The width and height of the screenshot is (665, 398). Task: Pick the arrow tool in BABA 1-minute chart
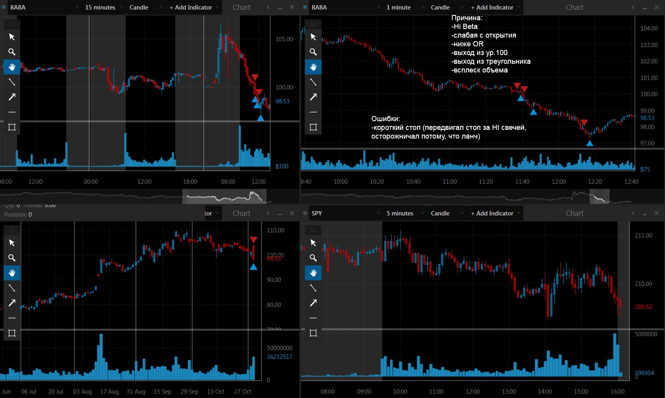pos(313,97)
